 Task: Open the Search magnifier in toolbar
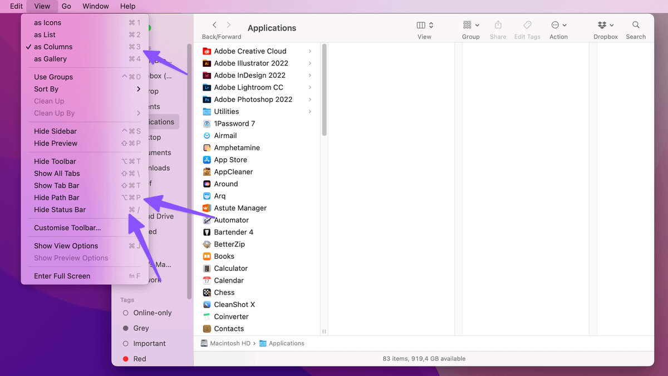(636, 25)
